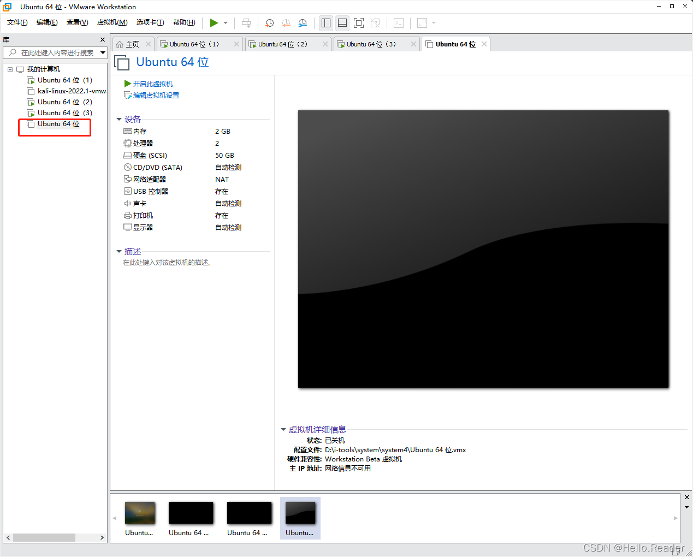Open the thumbnail bar options dropdown
Viewport: 693px width, 557px height.
(x=687, y=507)
